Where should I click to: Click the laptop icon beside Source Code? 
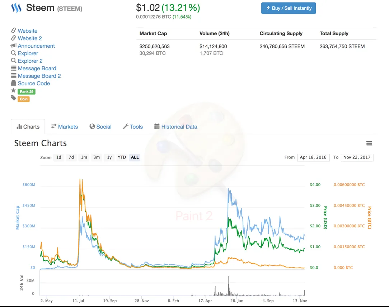coord(13,83)
